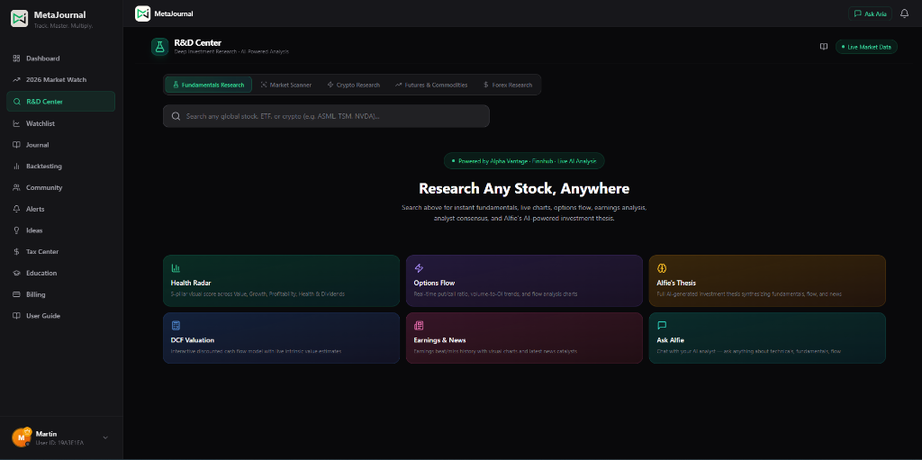This screenshot has height=460, width=922.
Task: Open Dashboard from the sidebar
Action: tap(60, 59)
